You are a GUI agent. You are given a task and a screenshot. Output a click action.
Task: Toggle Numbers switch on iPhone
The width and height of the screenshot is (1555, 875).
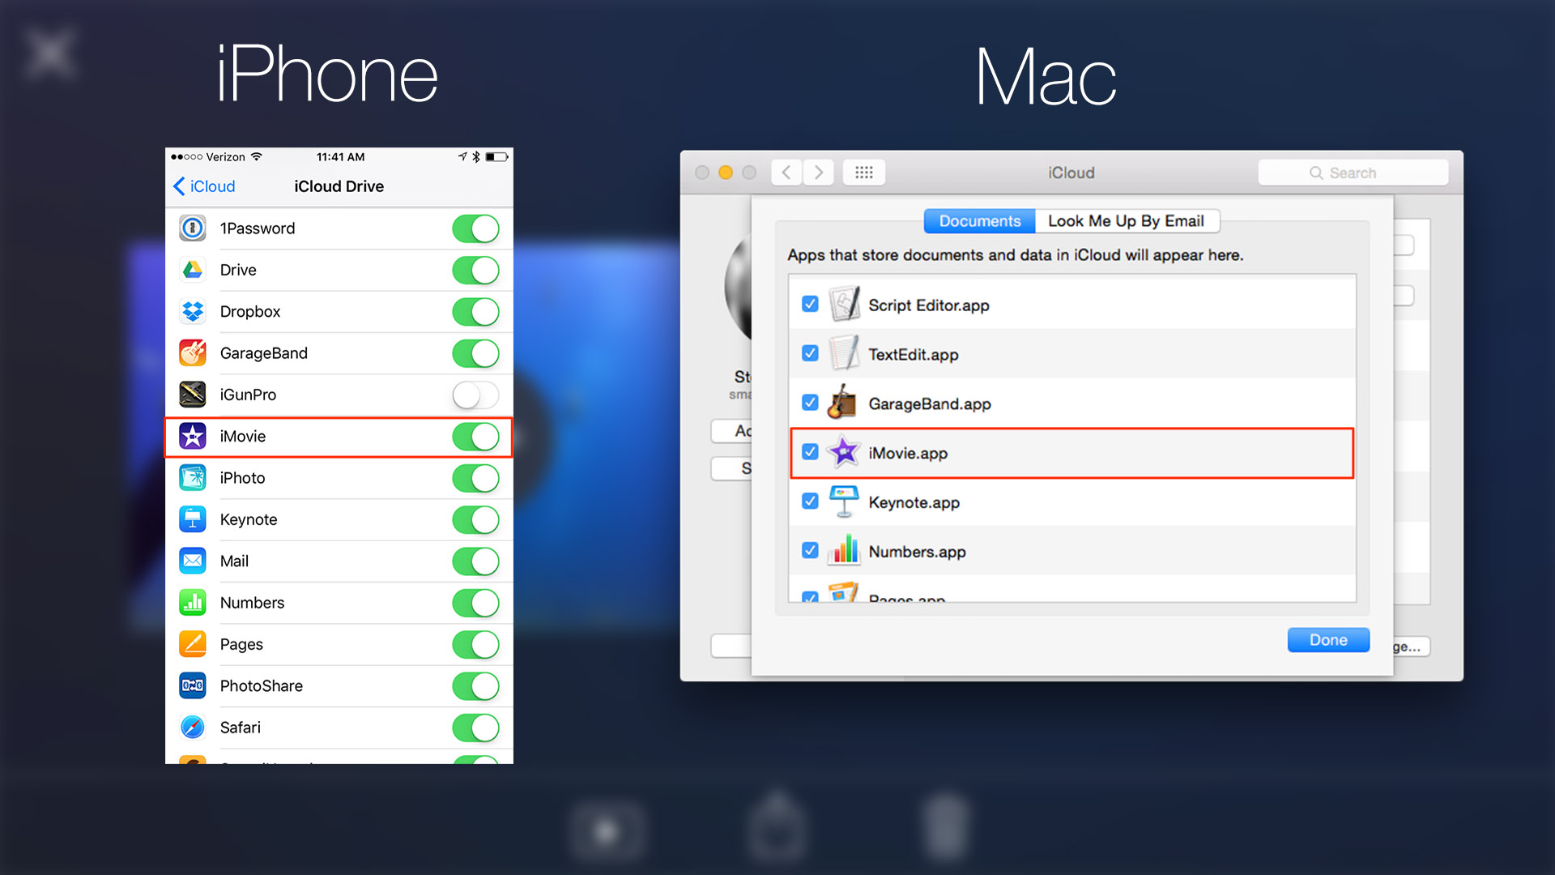click(476, 603)
